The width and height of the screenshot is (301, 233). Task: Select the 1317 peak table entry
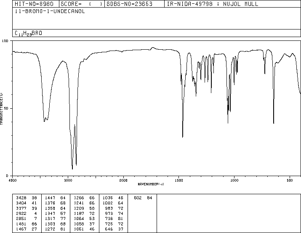tap(55, 219)
